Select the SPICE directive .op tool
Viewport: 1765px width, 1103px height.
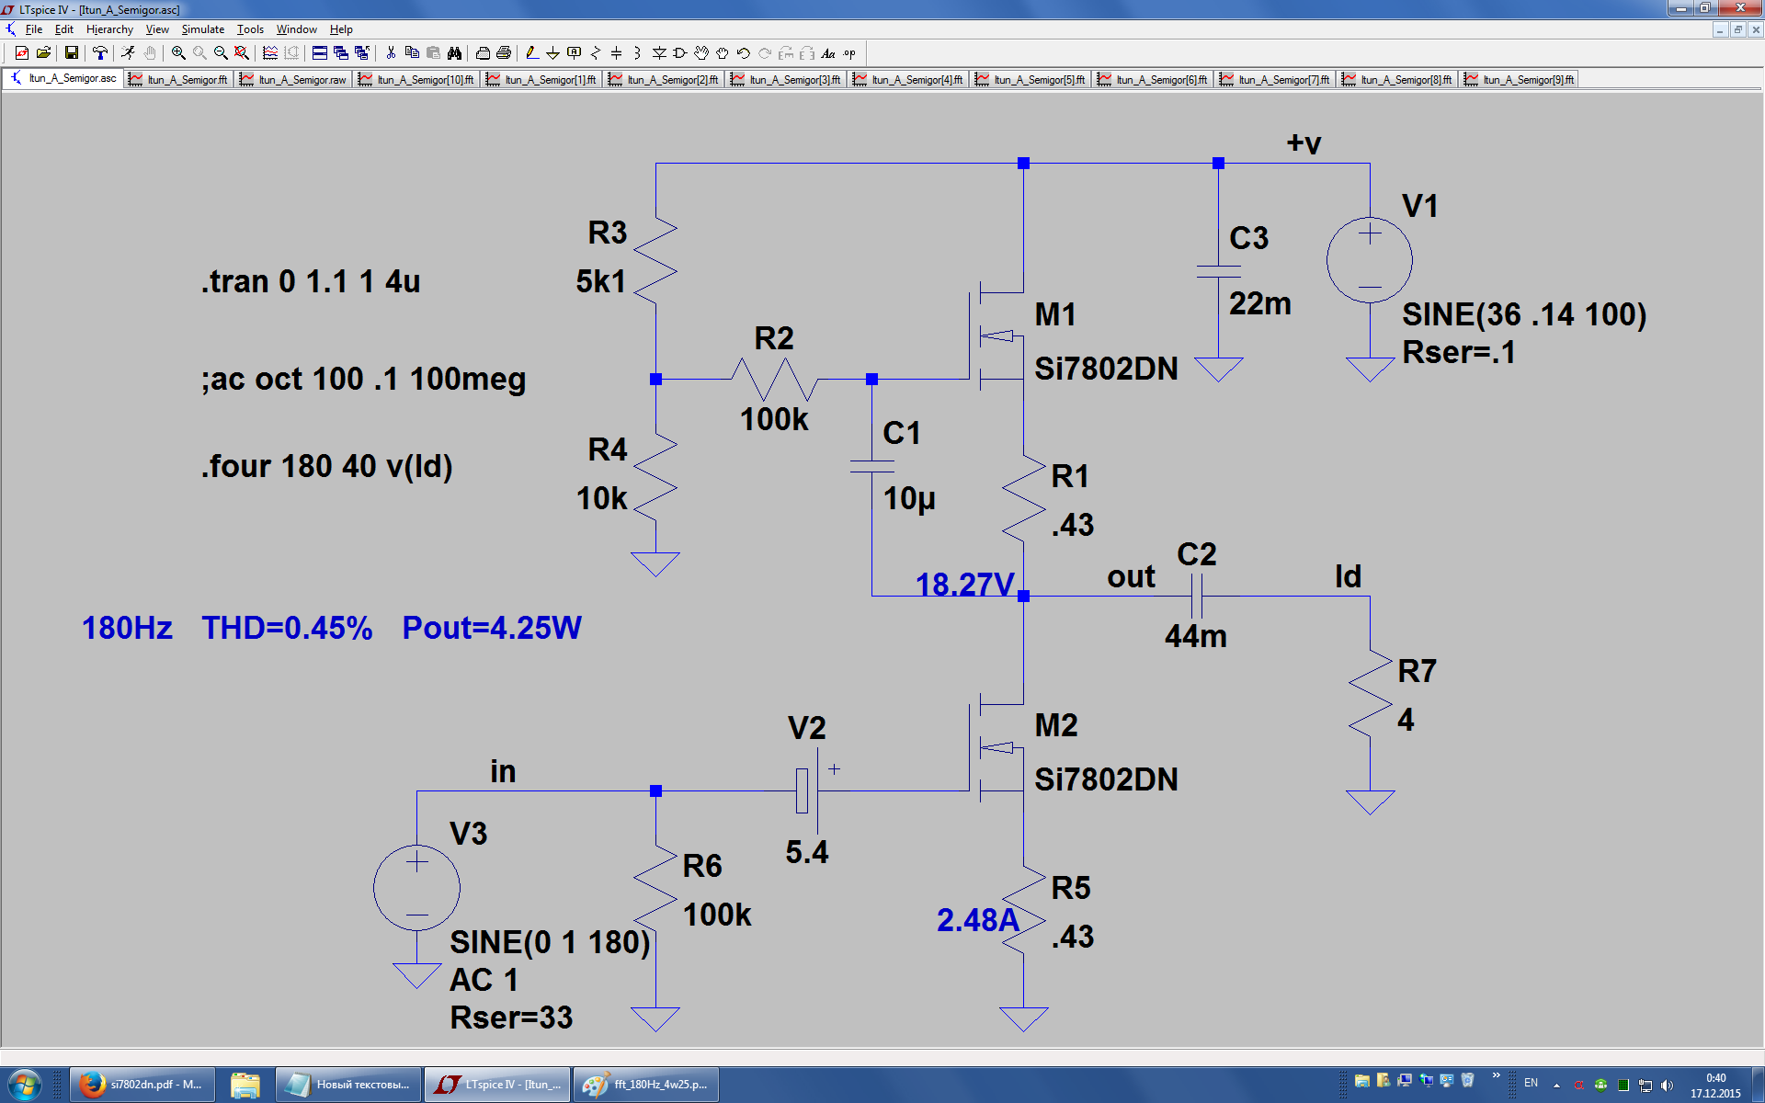coord(849,53)
